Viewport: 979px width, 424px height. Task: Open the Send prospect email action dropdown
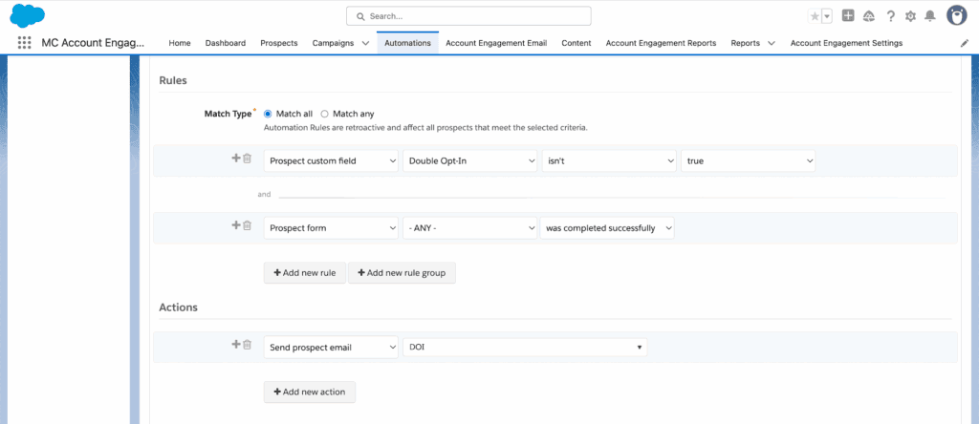(331, 348)
